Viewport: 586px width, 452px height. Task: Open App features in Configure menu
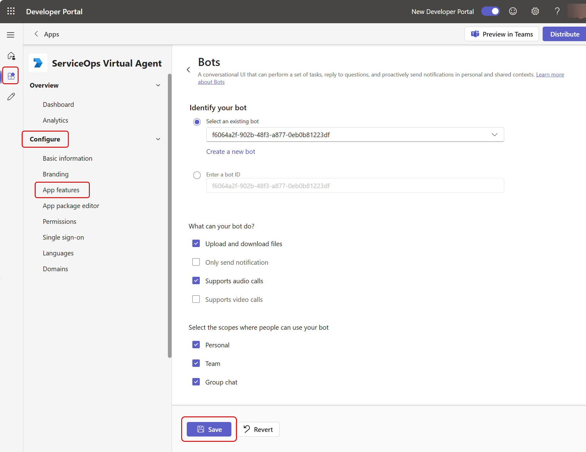coord(61,190)
